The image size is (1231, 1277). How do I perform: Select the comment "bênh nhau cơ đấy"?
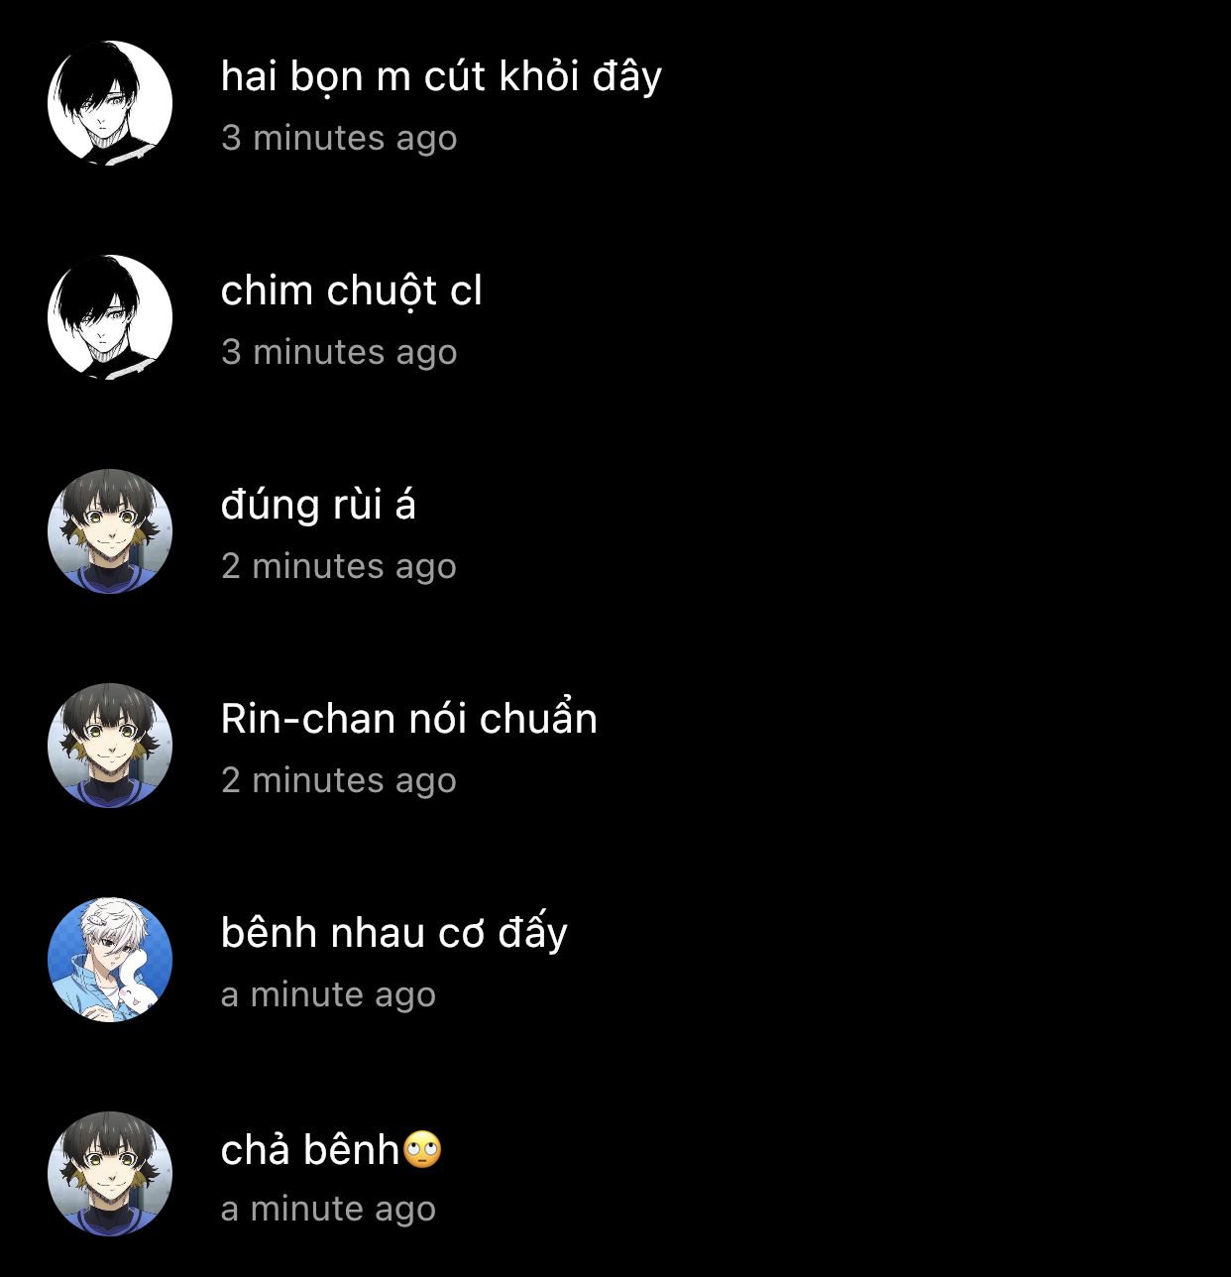point(394,933)
